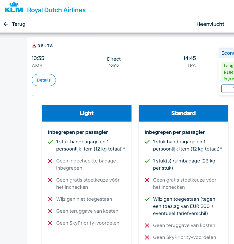Click the back arrow icon next to Terug
Image resolution: width=234 pixels, height=244 pixels.
(6, 24)
